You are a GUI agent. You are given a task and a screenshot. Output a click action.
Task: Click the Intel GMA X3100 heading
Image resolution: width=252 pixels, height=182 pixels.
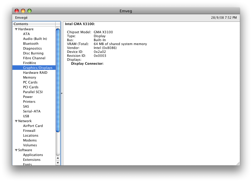(x=80, y=24)
